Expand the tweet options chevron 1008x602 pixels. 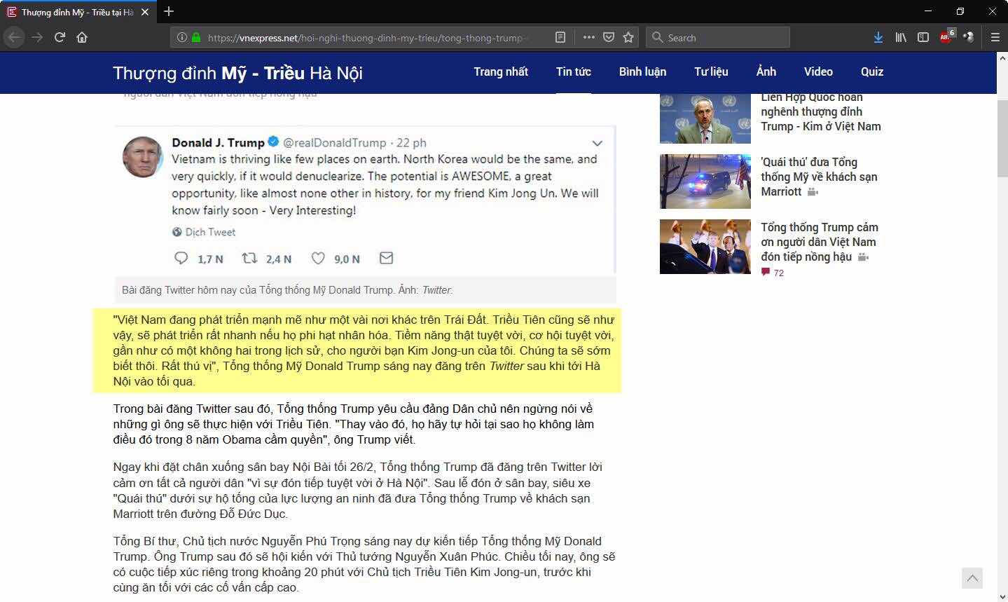point(598,143)
